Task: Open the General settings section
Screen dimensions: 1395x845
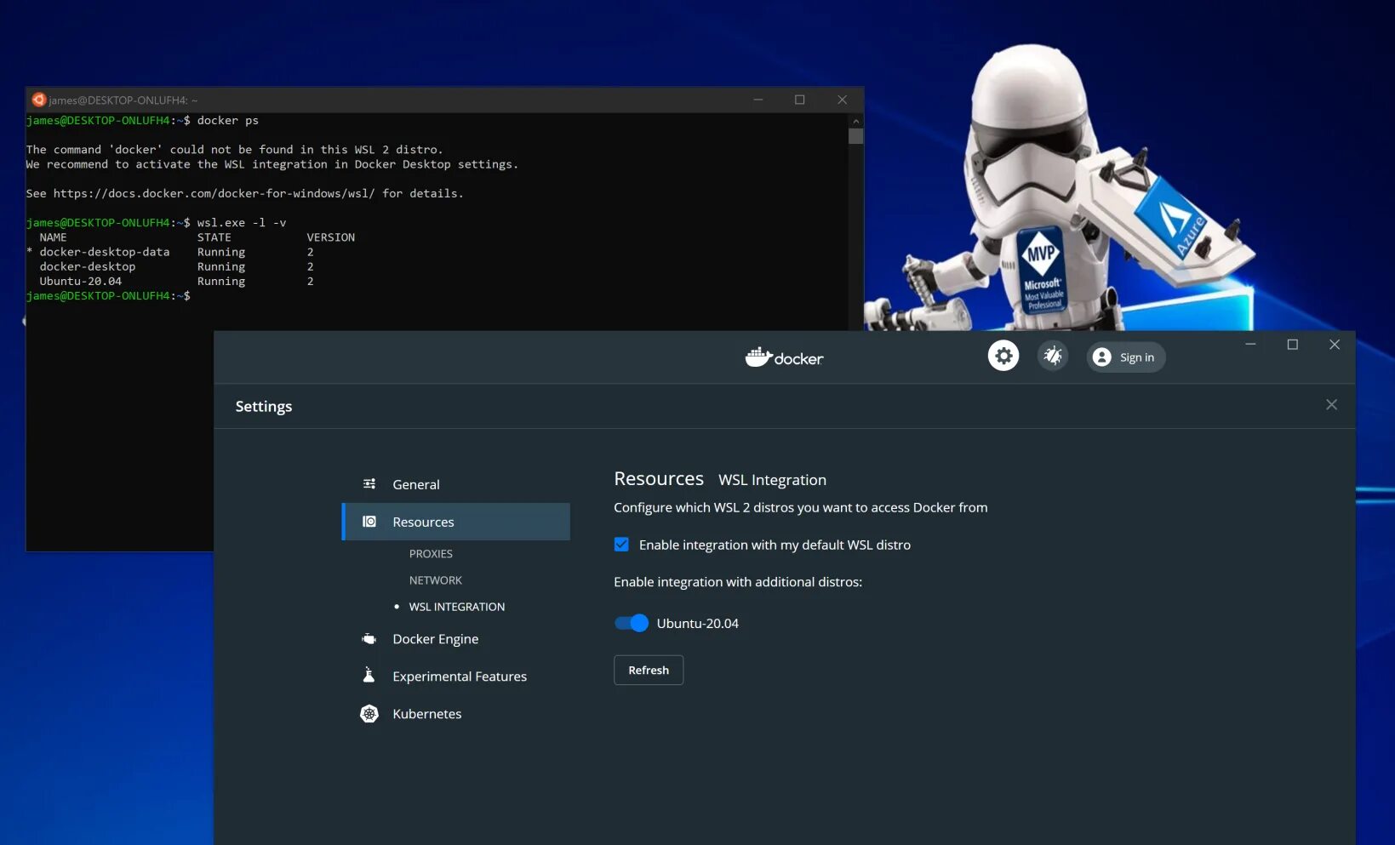Action: [456, 484]
